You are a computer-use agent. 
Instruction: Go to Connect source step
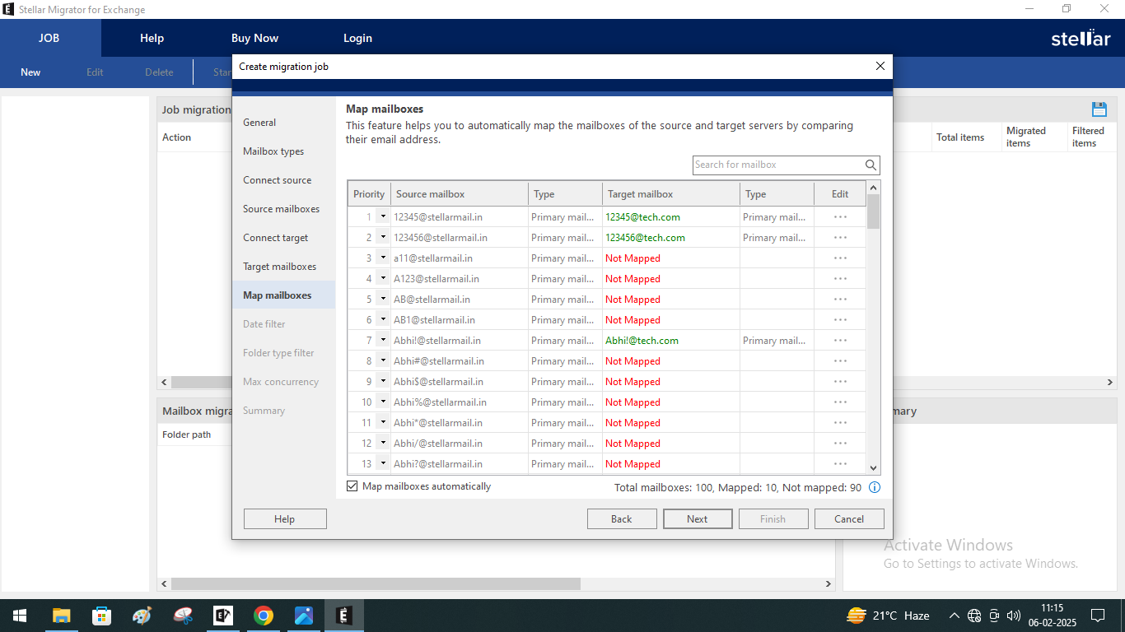click(x=277, y=180)
